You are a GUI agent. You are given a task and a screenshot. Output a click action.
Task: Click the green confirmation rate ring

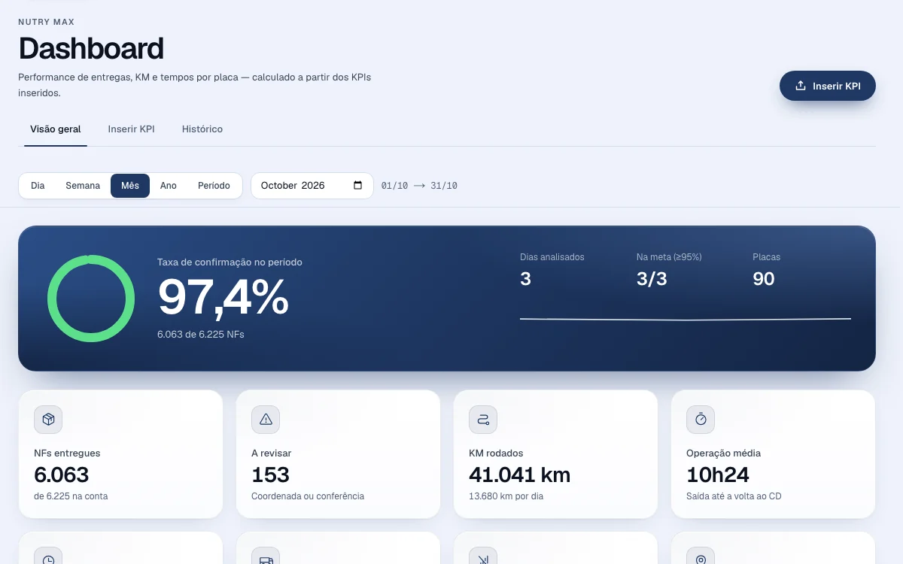(x=91, y=299)
